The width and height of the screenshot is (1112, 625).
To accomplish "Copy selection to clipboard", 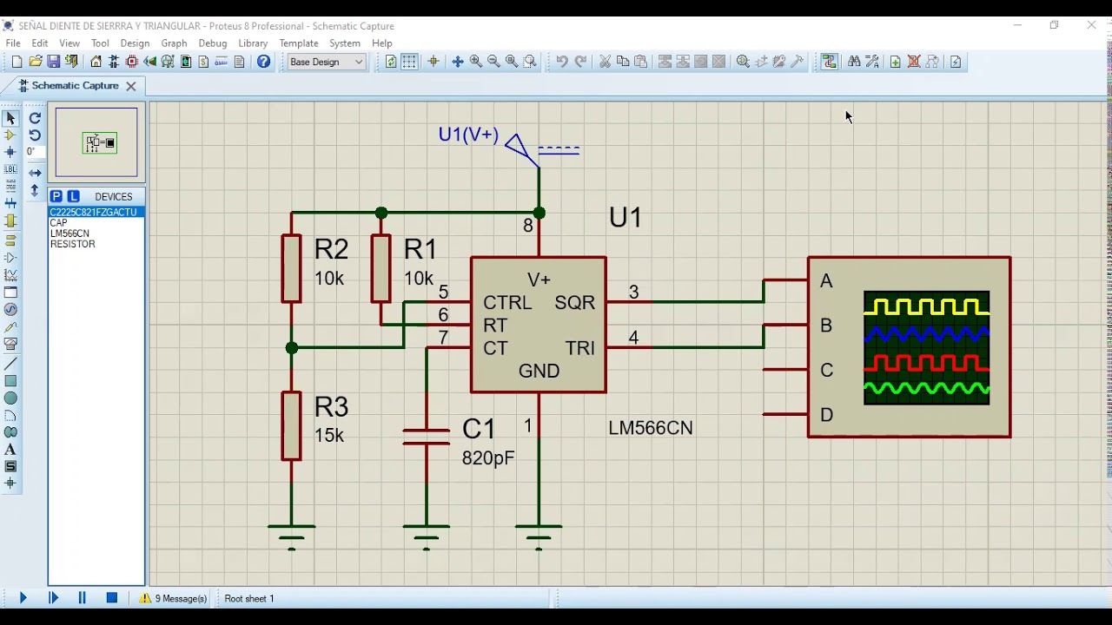I will (x=623, y=62).
